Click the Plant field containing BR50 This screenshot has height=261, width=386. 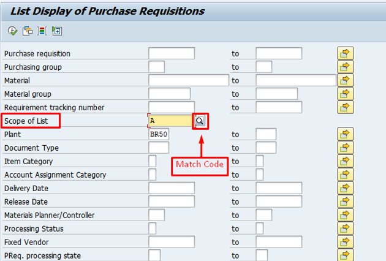pos(159,134)
